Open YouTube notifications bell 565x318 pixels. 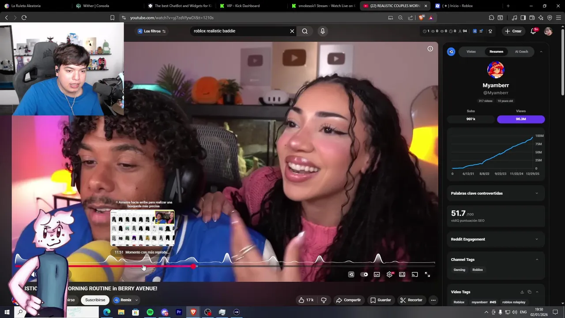tap(533, 31)
